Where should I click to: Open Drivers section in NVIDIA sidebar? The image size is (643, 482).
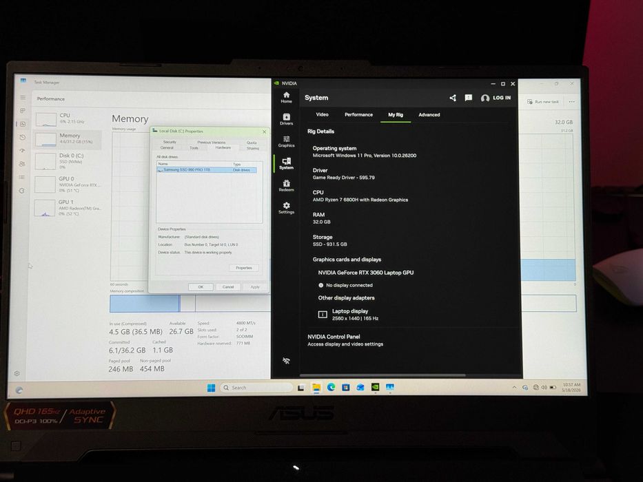(286, 119)
